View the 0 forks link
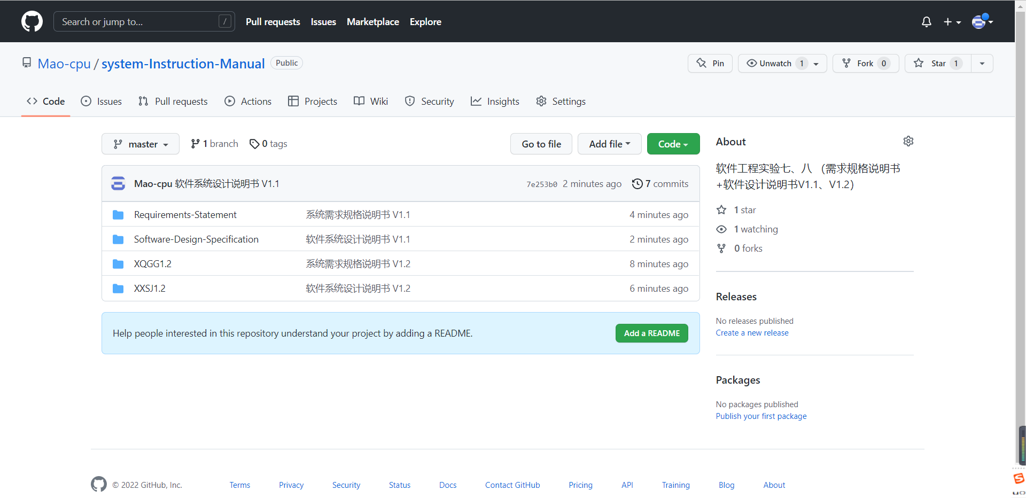1026x498 pixels. tap(740, 248)
